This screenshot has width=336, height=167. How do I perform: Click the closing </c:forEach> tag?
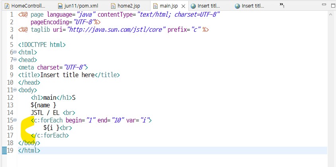pos(50,135)
